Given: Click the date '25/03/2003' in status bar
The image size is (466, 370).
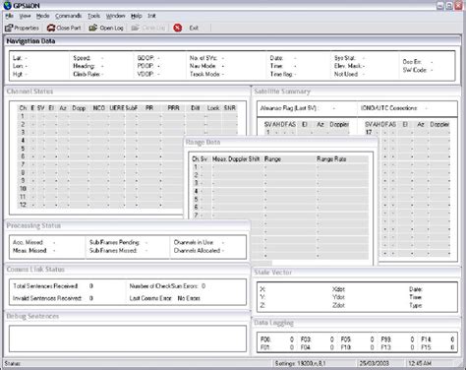Looking at the screenshot, I should (375, 363).
